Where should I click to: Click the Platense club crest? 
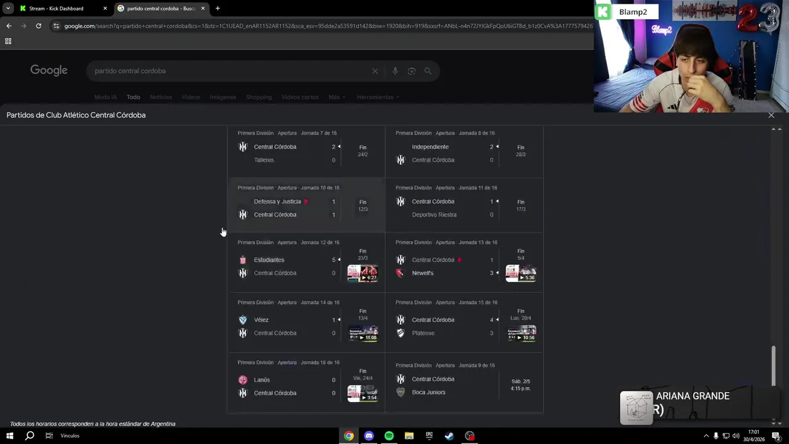pyautogui.click(x=401, y=333)
